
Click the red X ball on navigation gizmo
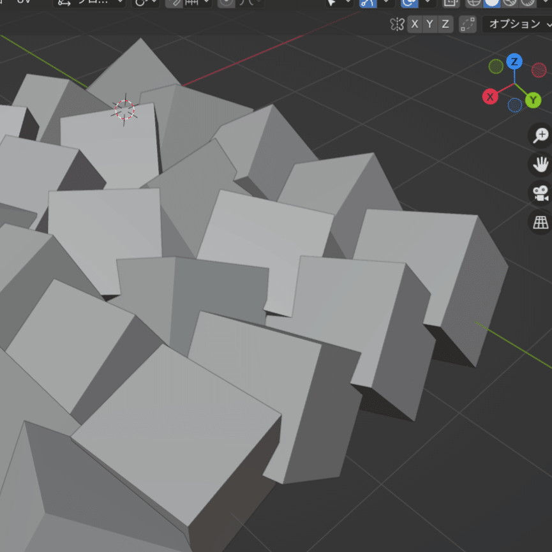[x=490, y=97]
